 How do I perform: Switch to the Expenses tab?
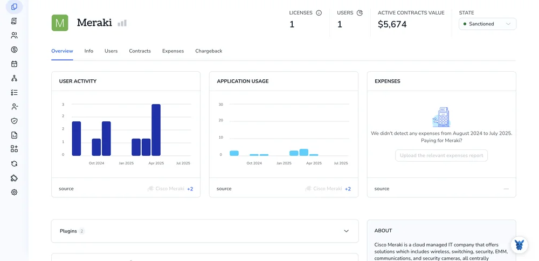(x=173, y=51)
